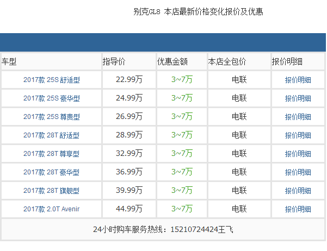Select the 24.99万 guide price cell
327x251 pixels.
[x=129, y=98]
